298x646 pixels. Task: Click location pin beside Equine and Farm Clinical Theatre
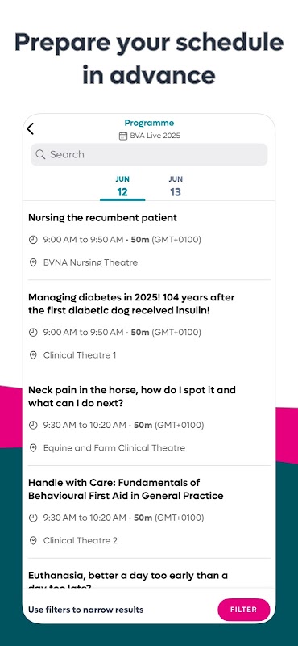(33, 448)
